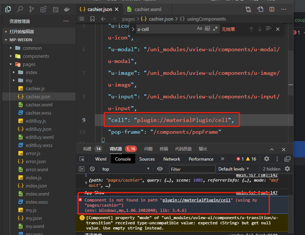
Task: Click the compare changes icon in editor toolbar
Action: tap(248, 9)
